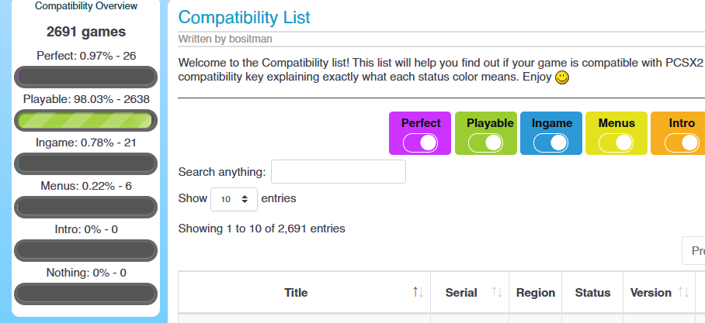Click the Ingame percentage progress bar
The width and height of the screenshot is (705, 323).
(x=85, y=163)
